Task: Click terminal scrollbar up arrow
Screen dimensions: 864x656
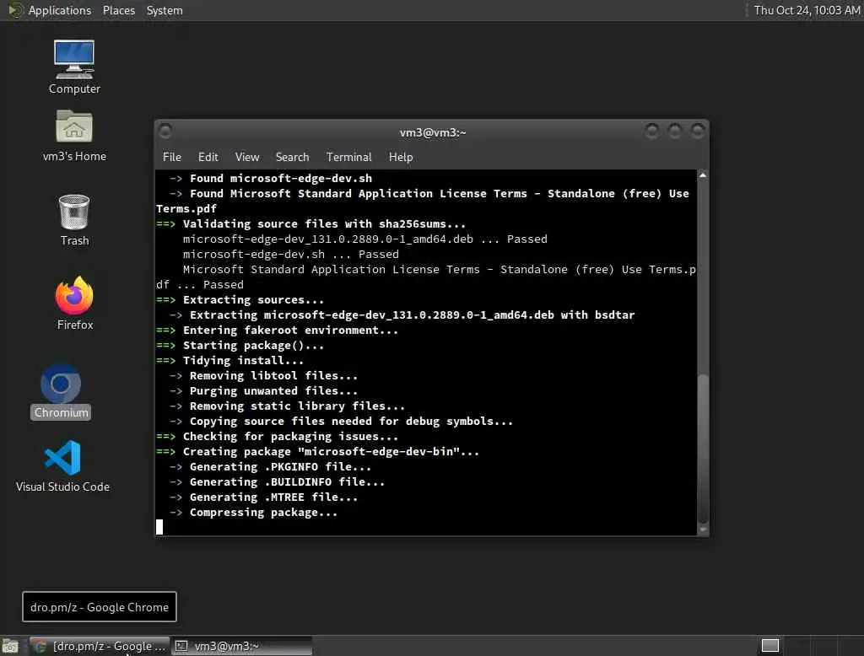Action: point(703,175)
